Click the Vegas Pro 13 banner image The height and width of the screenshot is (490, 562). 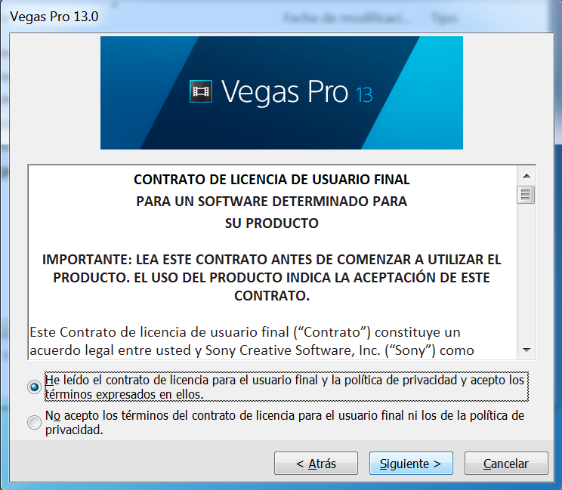(282, 93)
